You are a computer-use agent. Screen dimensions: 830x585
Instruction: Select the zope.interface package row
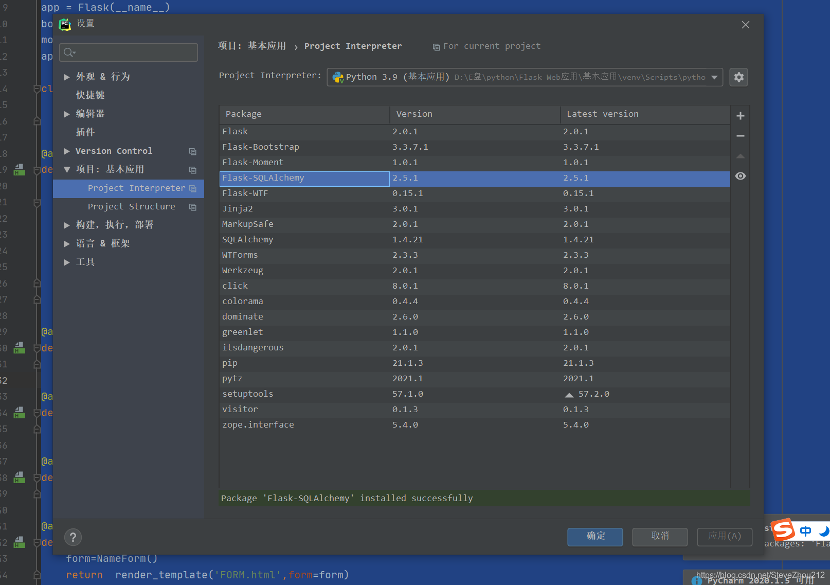(475, 425)
